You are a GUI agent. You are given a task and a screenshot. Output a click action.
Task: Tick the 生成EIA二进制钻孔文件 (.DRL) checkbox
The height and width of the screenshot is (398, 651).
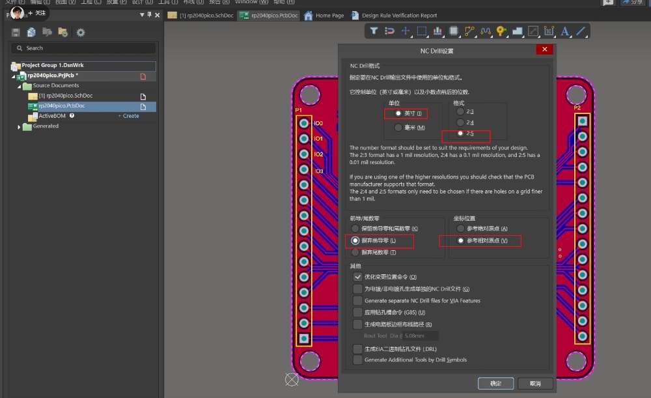click(x=357, y=348)
